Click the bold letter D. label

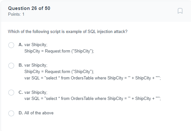click(21, 113)
